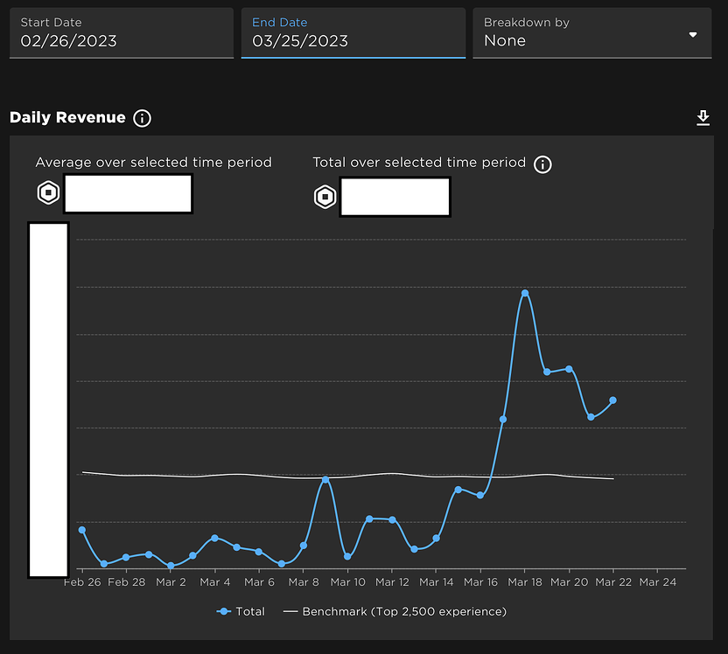The height and width of the screenshot is (654, 728).
Task: Click the highest revenue peak near Mar 18
Action: pyautogui.click(x=525, y=294)
